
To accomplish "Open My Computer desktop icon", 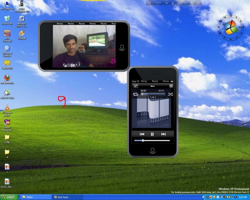I will click(x=7, y=6).
